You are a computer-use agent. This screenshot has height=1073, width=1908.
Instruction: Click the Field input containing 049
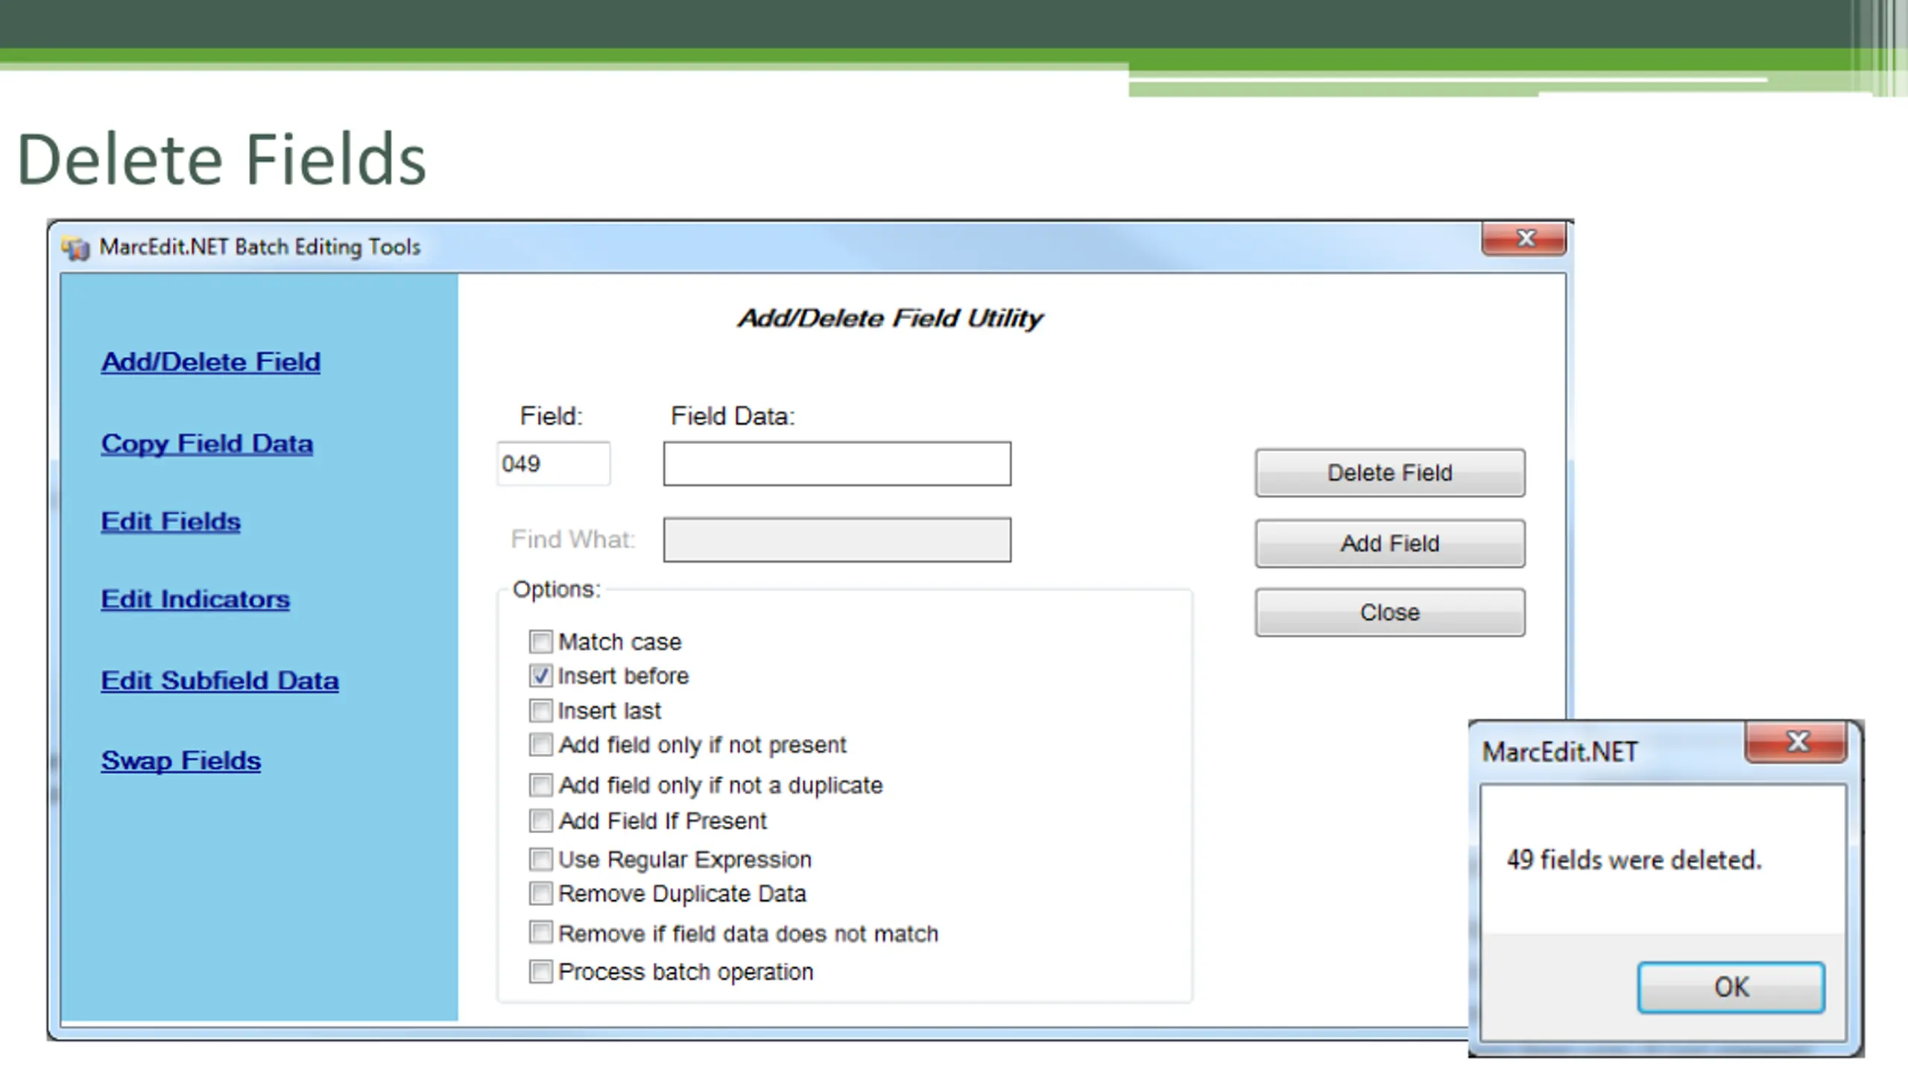[x=553, y=463]
